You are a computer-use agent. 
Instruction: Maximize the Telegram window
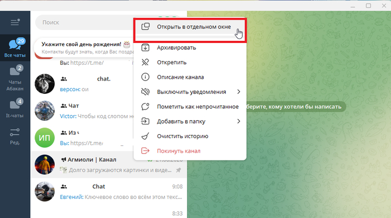[368, 6]
